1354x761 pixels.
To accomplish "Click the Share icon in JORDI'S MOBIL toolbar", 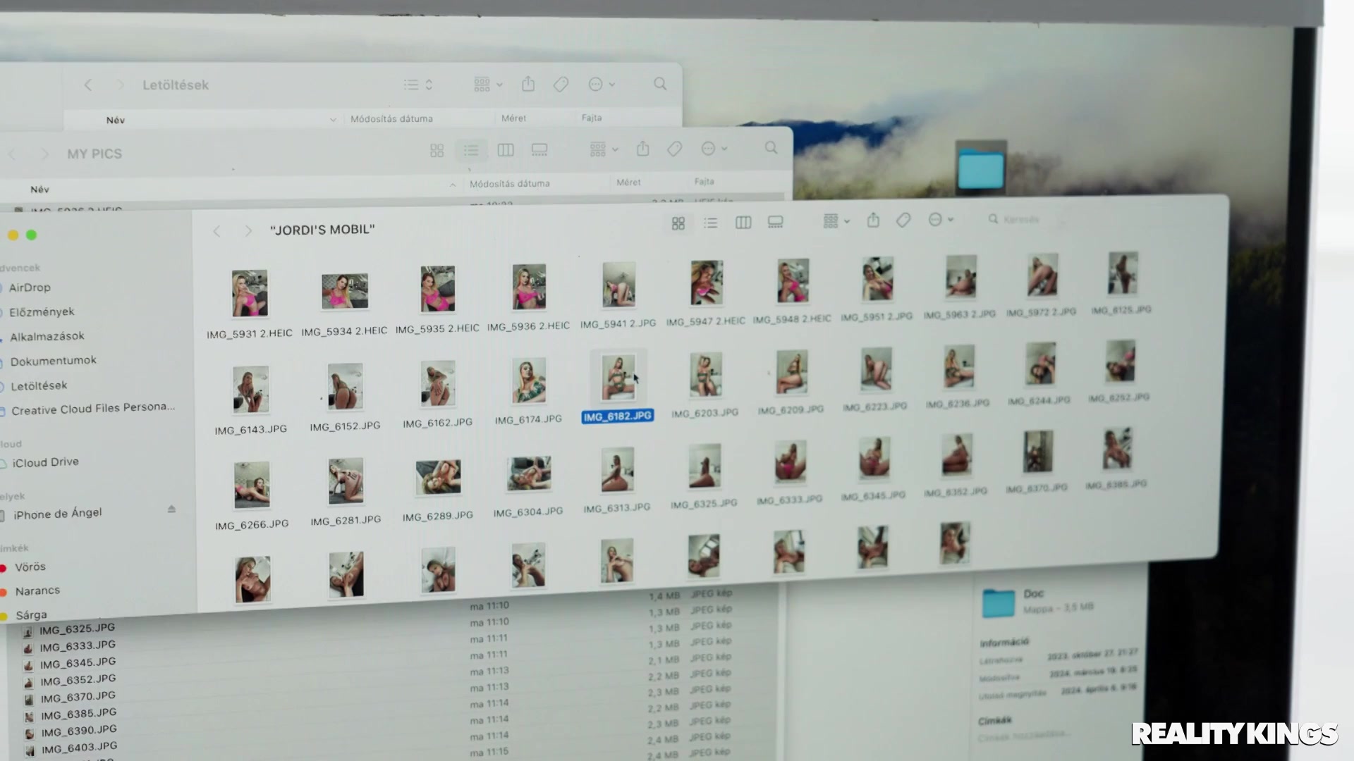I will 873,221.
